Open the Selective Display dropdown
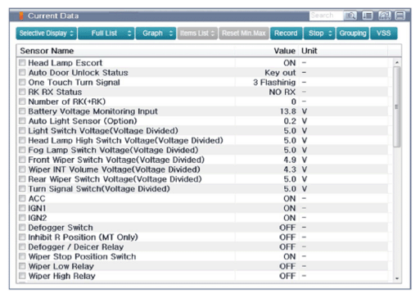This screenshot has height=298, width=420. [x=46, y=34]
